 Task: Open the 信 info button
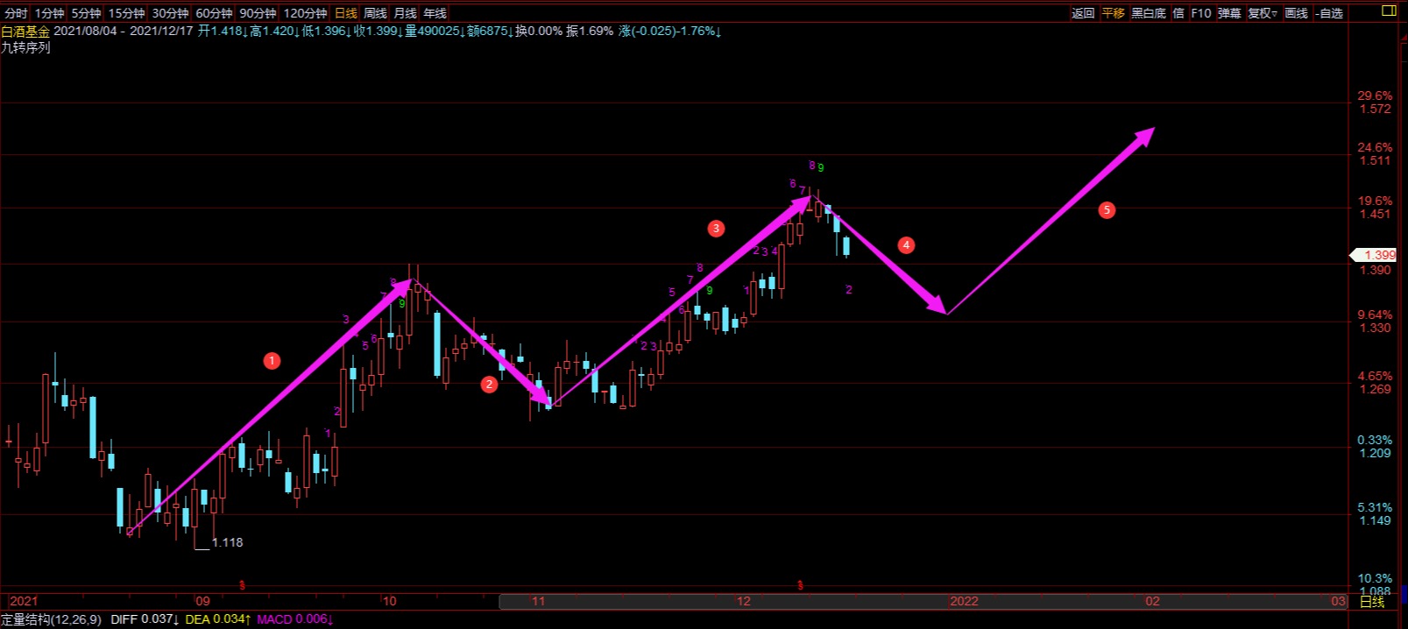coord(1178,13)
